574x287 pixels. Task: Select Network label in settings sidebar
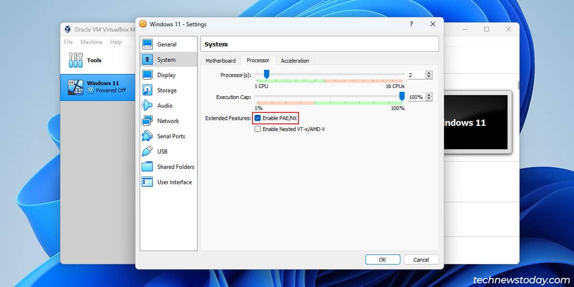click(168, 121)
